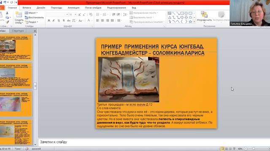Align text left
Screen dimensions: 270x151
coord(97,21)
